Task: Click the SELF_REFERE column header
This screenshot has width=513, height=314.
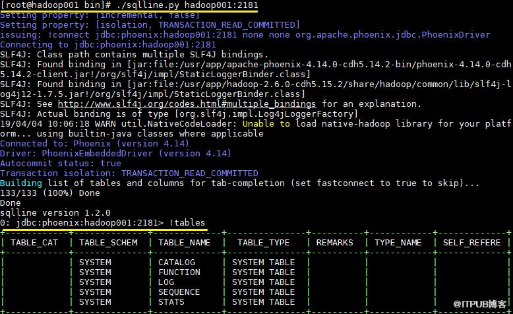Action: tap(471, 243)
